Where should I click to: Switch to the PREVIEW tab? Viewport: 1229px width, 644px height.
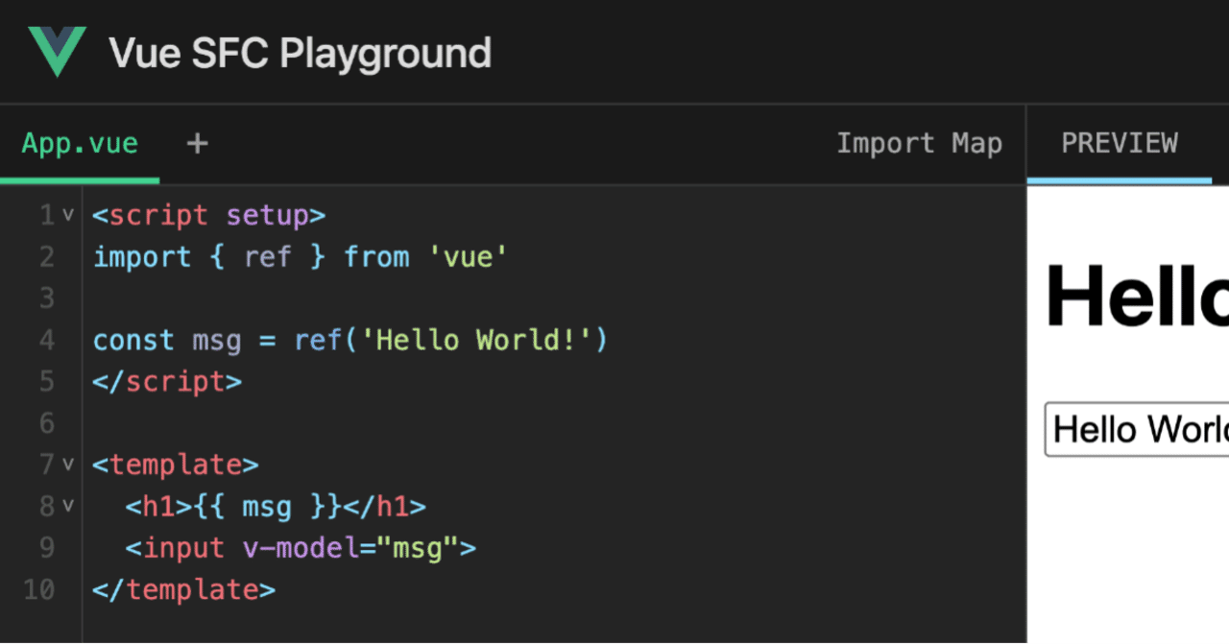coord(1120,142)
